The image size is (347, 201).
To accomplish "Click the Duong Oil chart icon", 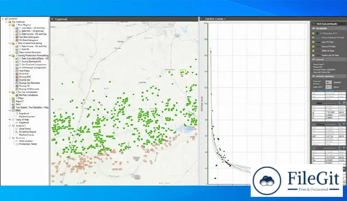I will tap(17, 86).
